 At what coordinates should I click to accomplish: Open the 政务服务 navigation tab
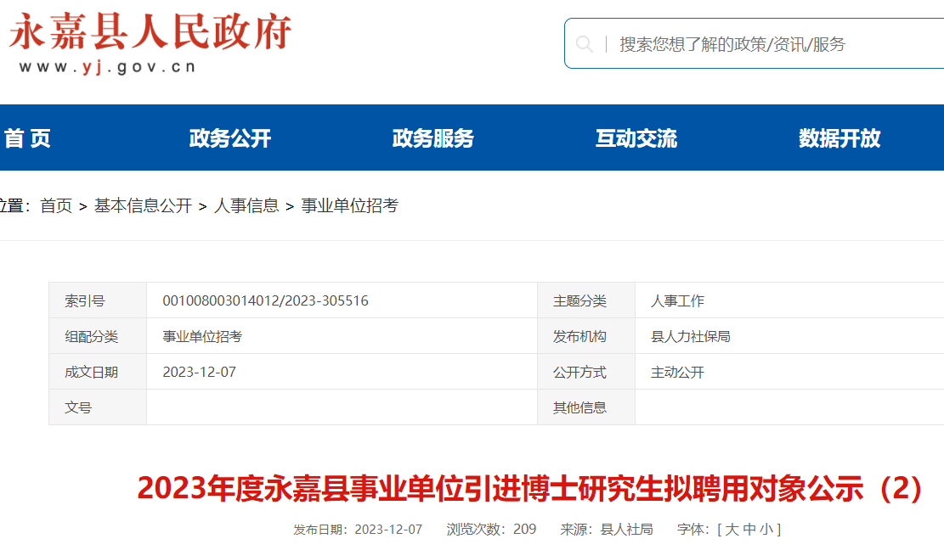coord(432,138)
